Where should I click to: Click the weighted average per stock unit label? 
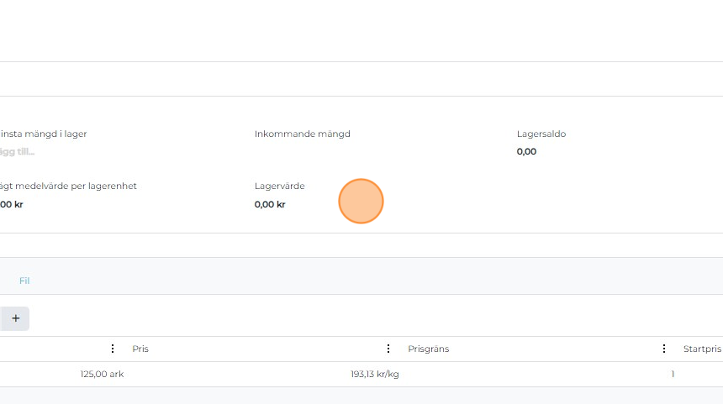tap(68, 186)
